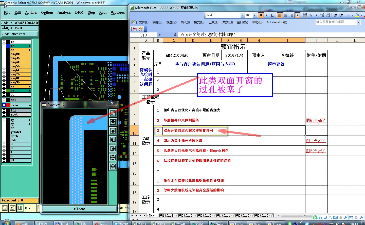Toggle checkbox for layer 'sig5b'
This screenshot has height=225, width=365.
pyautogui.click(x=4, y=66)
